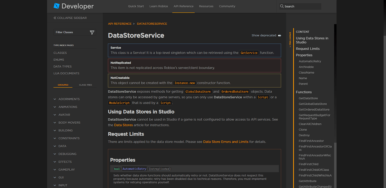The image size is (386, 188).
Task: Open the Community nav menu item
Action: coord(227,6)
